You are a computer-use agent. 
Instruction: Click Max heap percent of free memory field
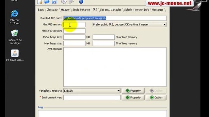click(104, 43)
